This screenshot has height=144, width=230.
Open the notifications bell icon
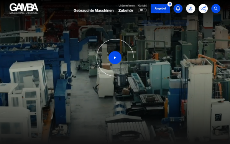pos(178,8)
